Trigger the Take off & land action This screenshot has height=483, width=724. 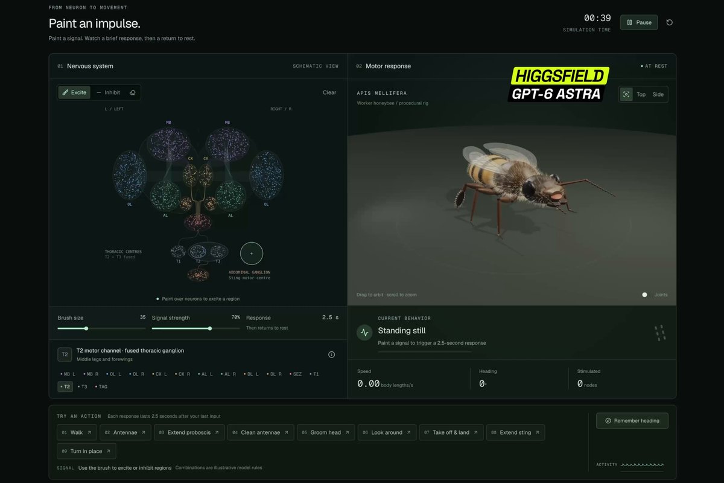(x=451, y=432)
